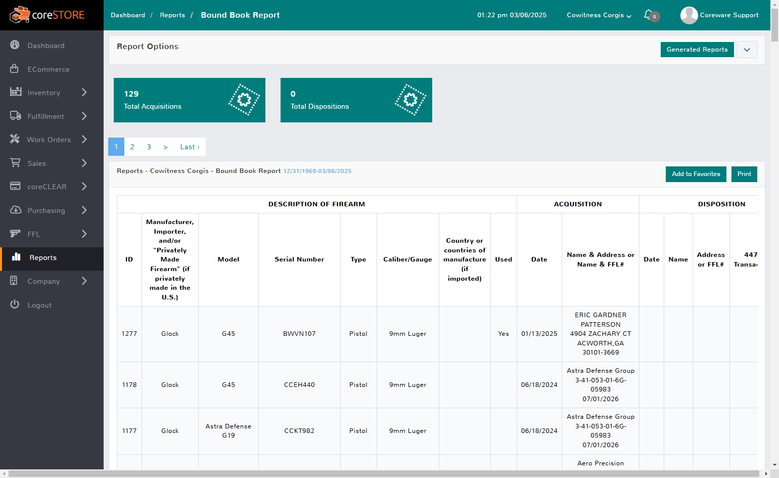Click the Logout power icon
779x478 pixels.
[x=15, y=304]
